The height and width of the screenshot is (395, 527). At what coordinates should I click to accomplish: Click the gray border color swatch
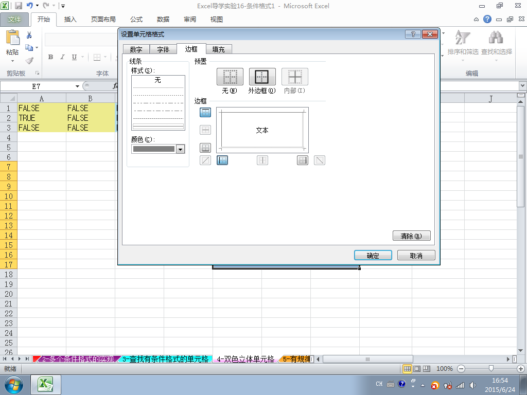point(154,149)
